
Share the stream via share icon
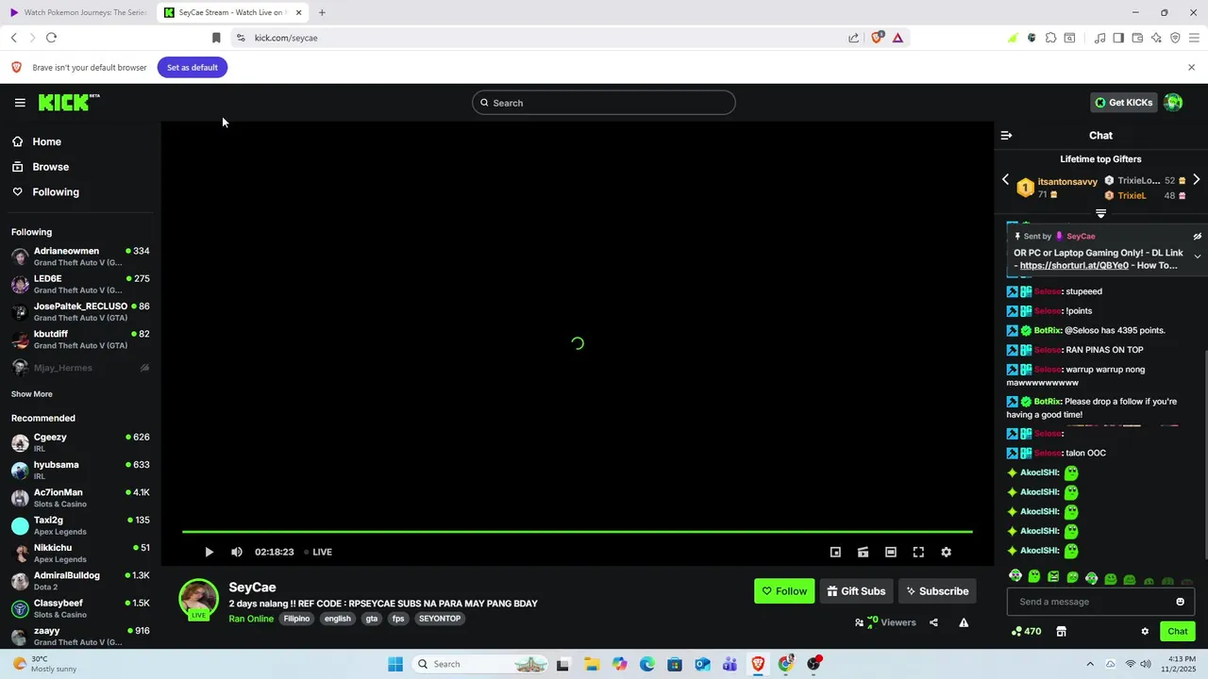coord(933,622)
